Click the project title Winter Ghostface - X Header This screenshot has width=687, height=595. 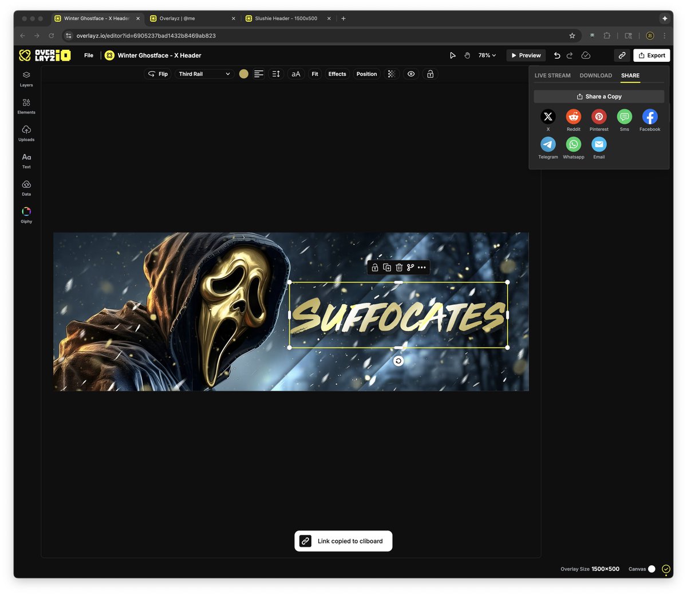click(x=159, y=56)
